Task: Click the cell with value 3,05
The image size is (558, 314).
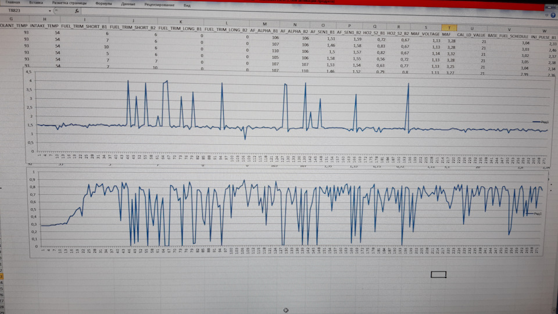Action: coord(524,62)
